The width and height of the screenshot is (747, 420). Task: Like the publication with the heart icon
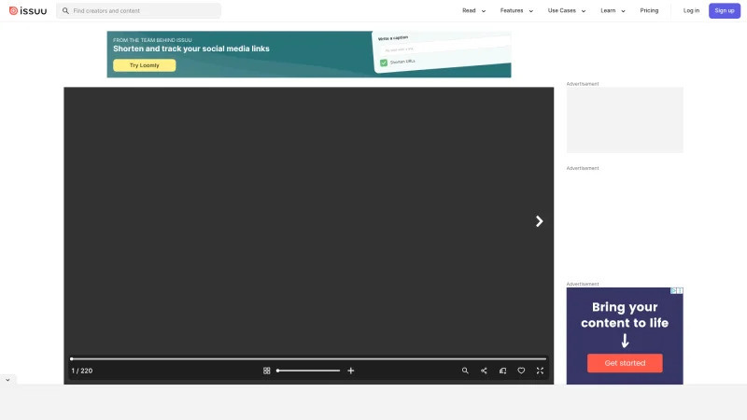(521, 371)
